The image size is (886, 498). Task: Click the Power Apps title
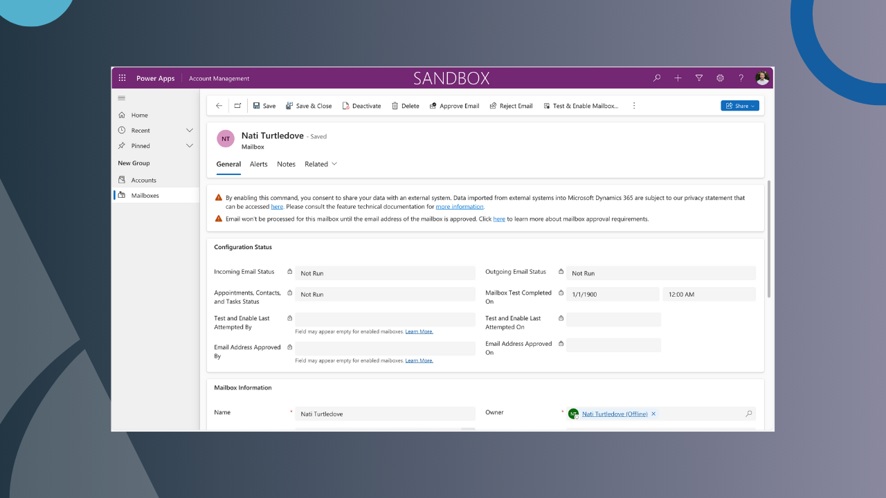coord(156,78)
